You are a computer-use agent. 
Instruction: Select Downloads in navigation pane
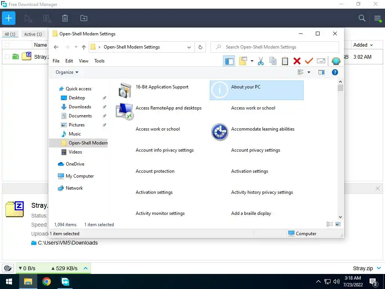[80, 106]
